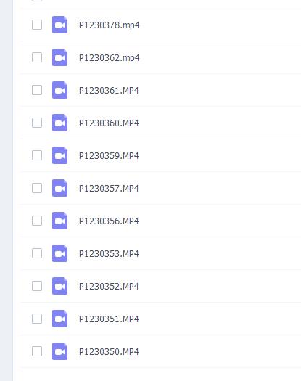The height and width of the screenshot is (381, 301).
Task: Click the video icon for P1230357.MP4
Action: tap(59, 188)
